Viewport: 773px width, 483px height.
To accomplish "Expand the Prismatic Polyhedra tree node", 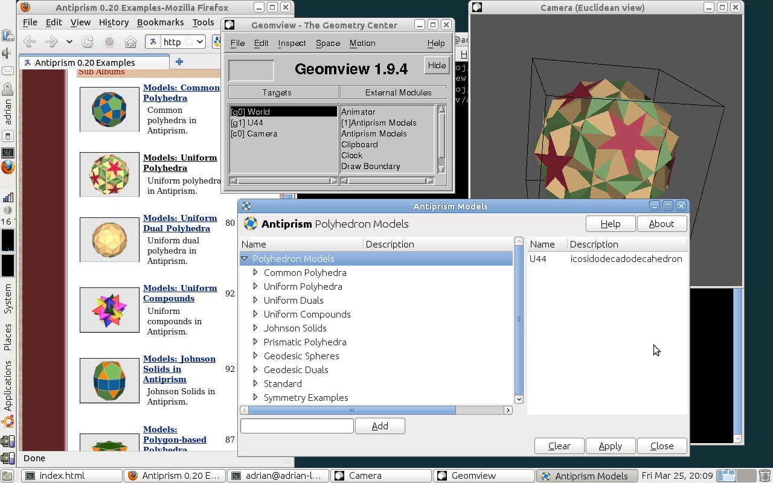I will [255, 342].
